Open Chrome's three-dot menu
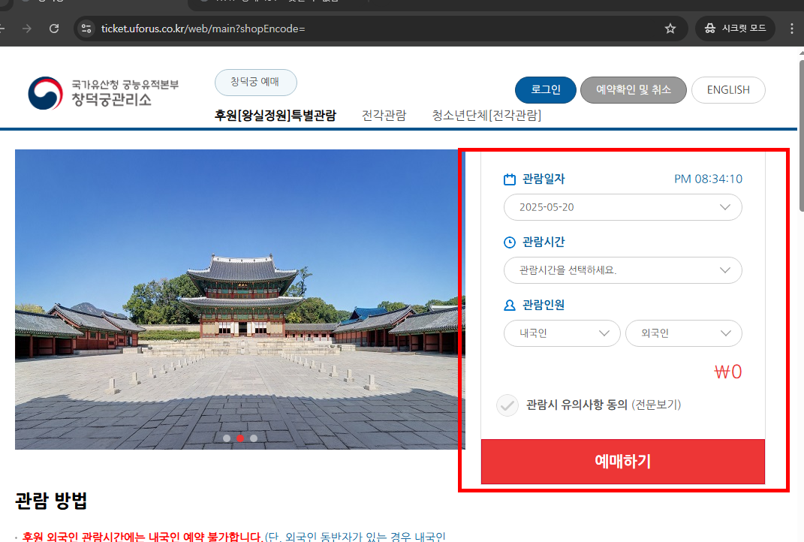Screen dimensions: 804x542 (x=790, y=29)
